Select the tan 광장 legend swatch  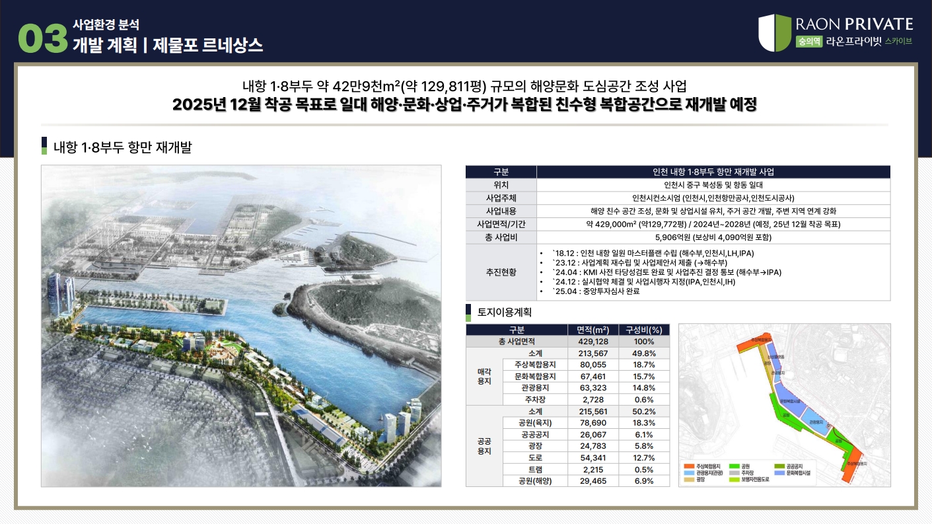[x=689, y=480]
